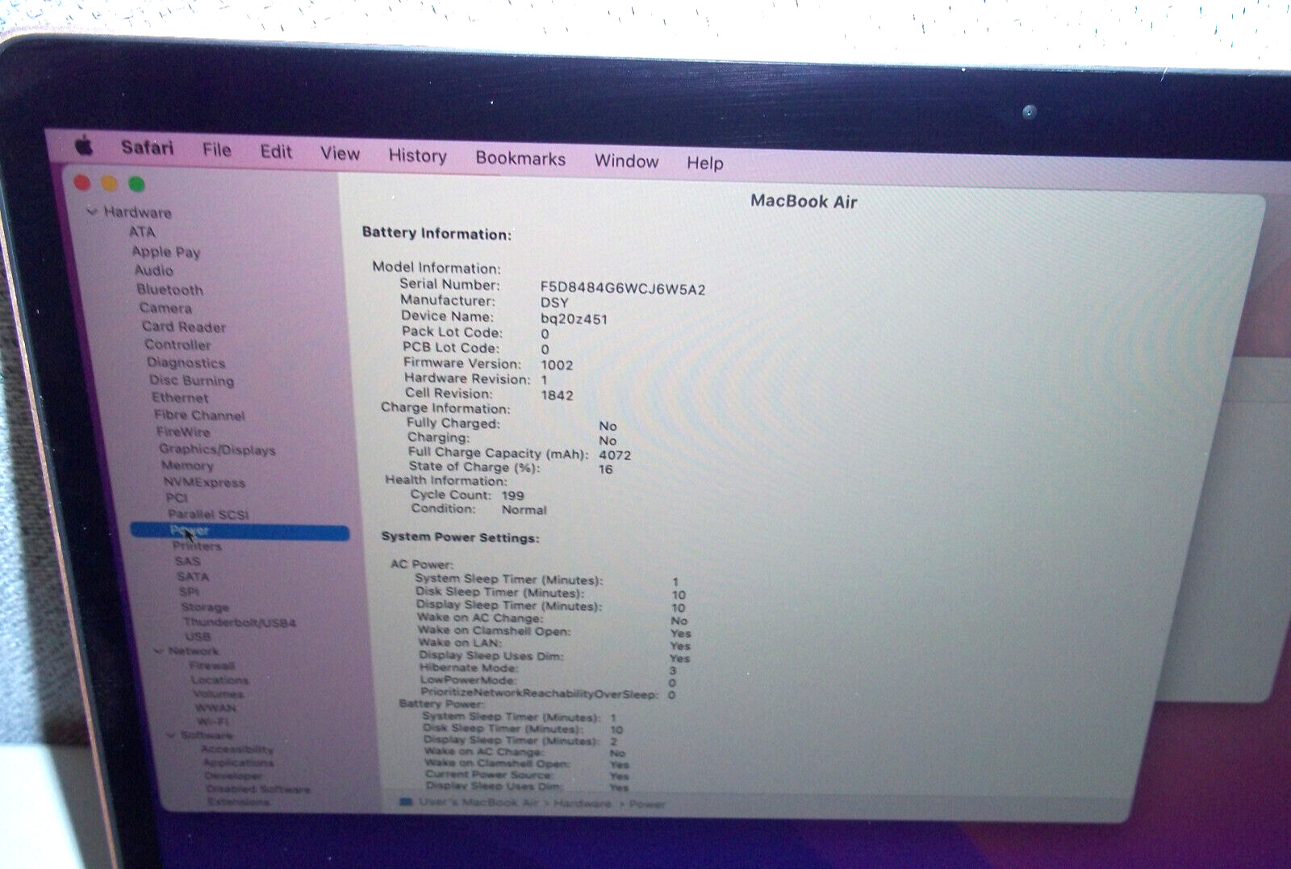
Task: Click the System Power Settings heading
Action: click(x=460, y=537)
